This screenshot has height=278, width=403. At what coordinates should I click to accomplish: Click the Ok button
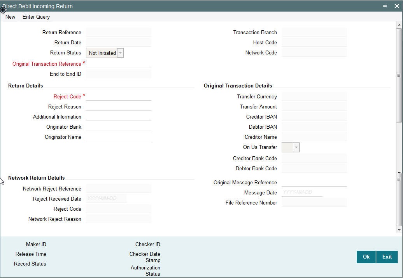365,257
